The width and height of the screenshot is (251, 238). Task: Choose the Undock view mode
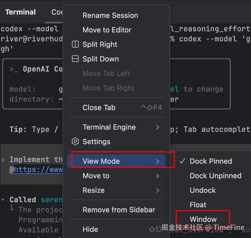203,190
